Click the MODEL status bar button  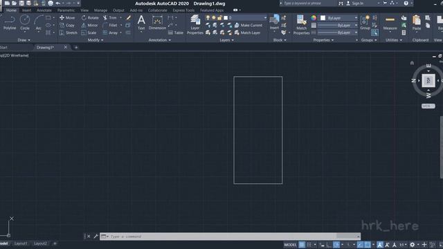point(290,244)
